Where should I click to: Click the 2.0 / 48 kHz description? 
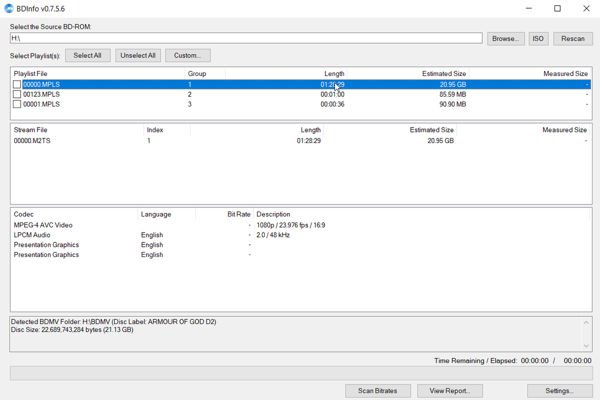point(273,235)
